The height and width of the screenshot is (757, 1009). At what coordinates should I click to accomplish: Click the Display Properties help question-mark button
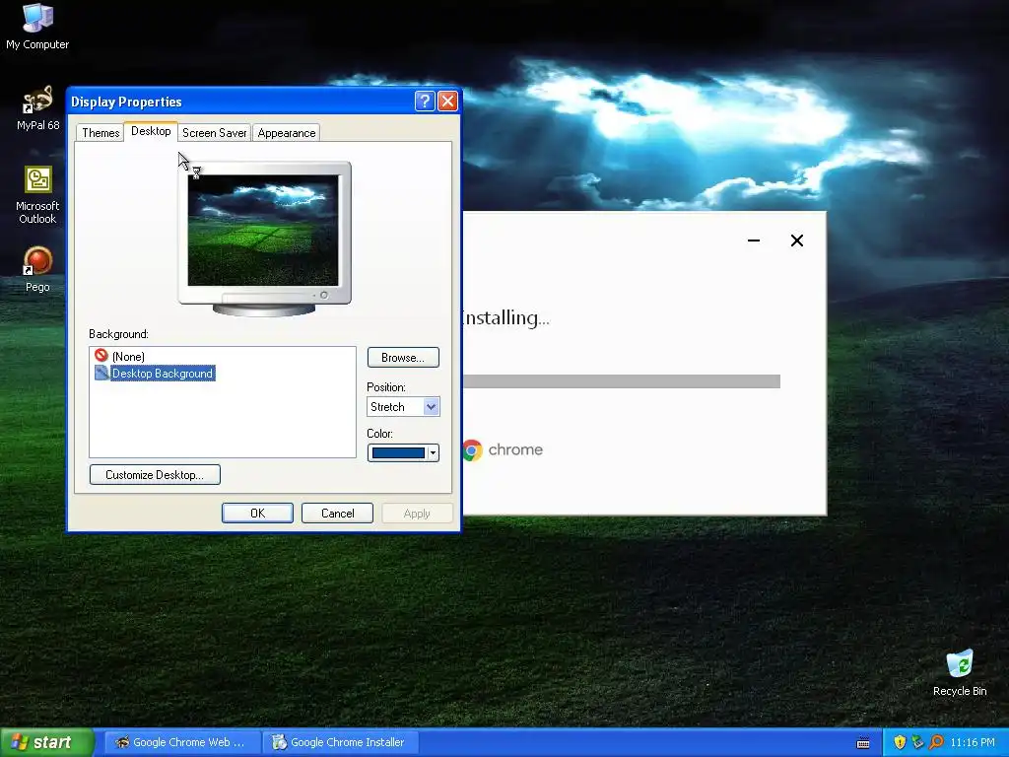[425, 102]
